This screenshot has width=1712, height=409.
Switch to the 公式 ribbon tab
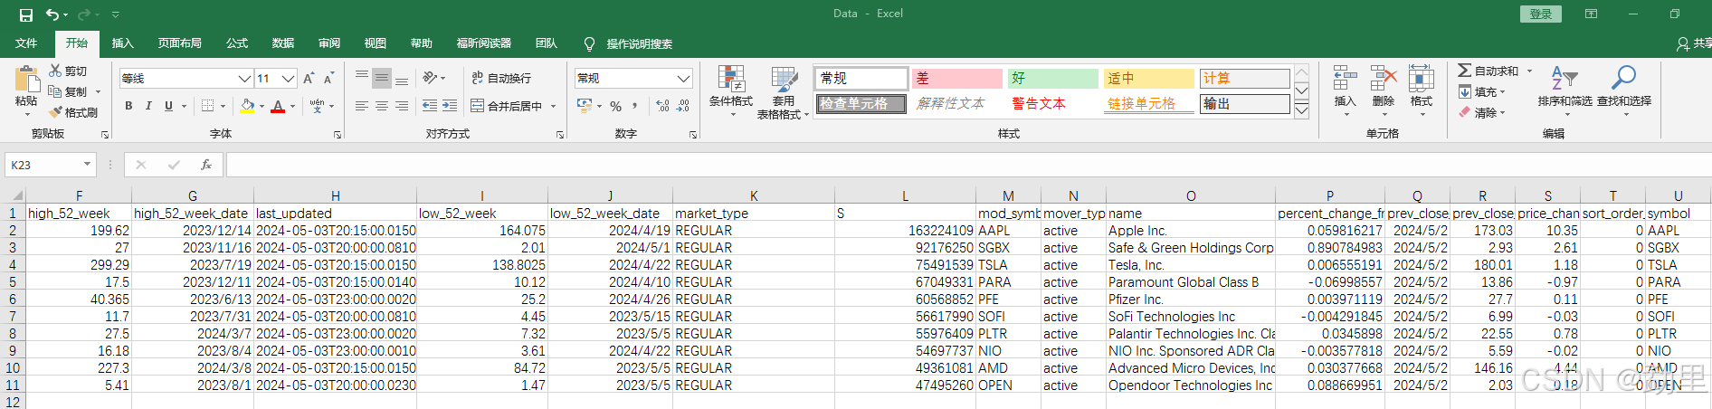pyautogui.click(x=237, y=43)
